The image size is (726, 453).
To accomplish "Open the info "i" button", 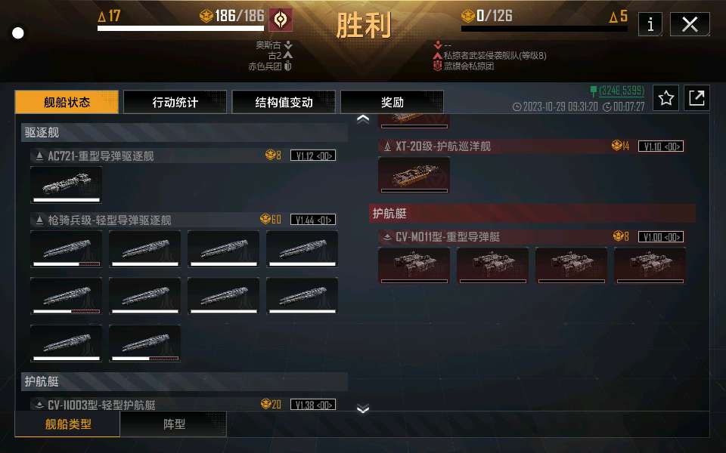I will coord(650,24).
